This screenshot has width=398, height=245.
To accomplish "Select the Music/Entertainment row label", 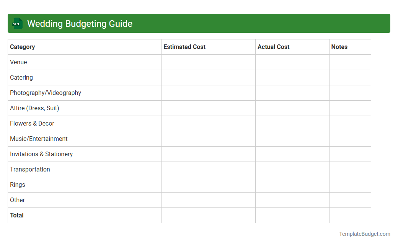I will point(39,139).
